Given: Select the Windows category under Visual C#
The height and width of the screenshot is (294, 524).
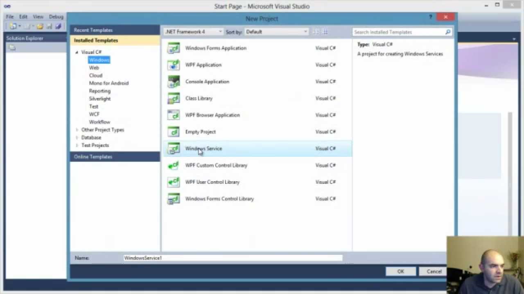Looking at the screenshot, I should coord(99,60).
